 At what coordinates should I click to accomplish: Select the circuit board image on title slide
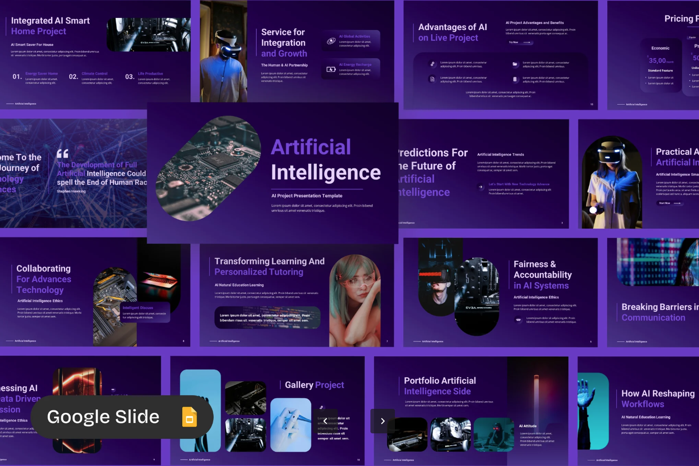[x=208, y=169]
